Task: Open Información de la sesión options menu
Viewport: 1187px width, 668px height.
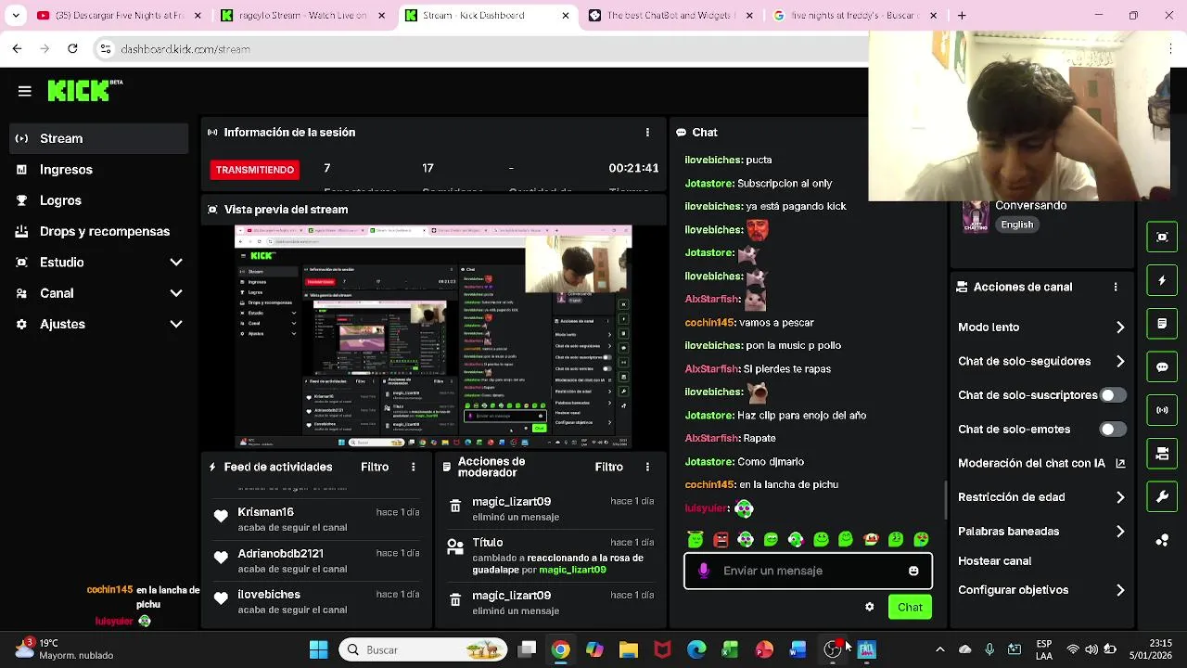Action: [x=647, y=133]
